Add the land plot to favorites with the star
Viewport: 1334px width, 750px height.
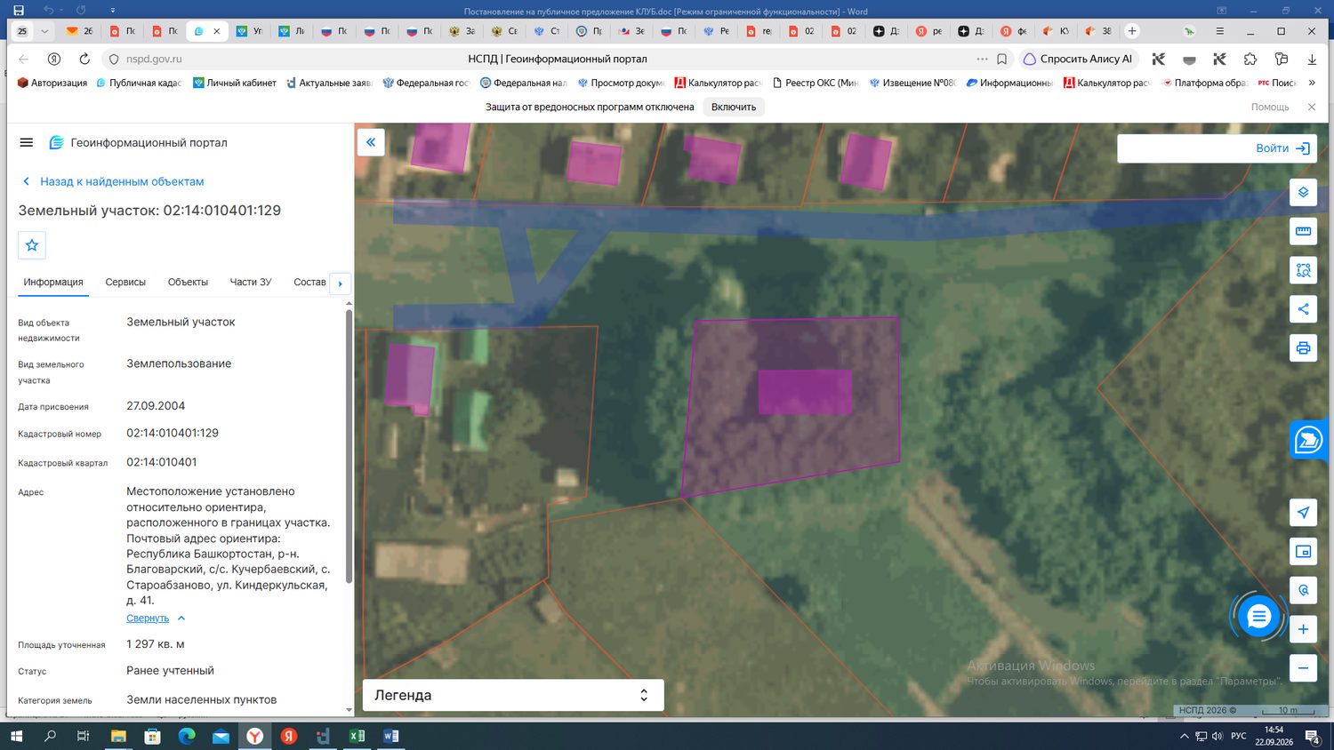tap(32, 245)
